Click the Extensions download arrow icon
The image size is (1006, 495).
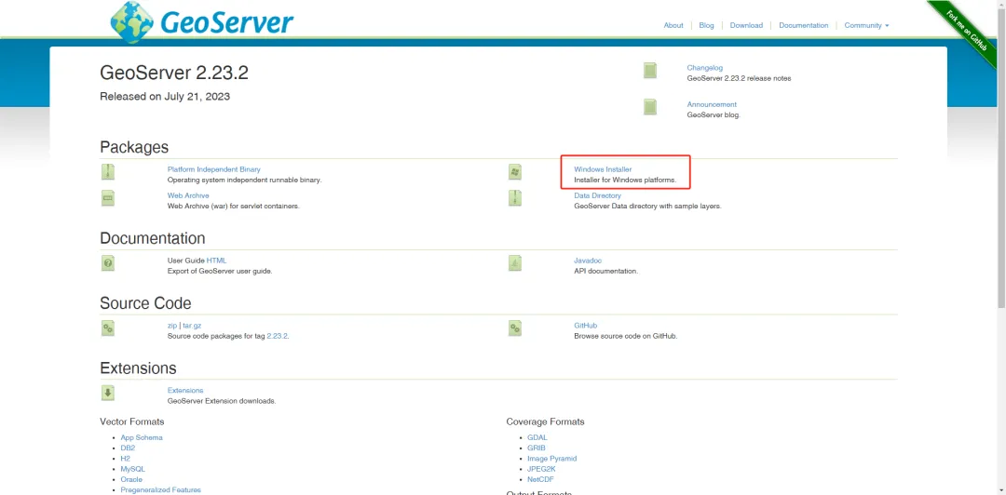[108, 393]
